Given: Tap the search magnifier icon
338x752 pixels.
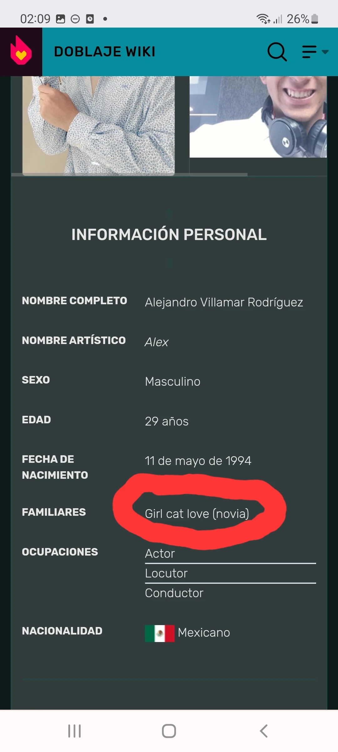Looking at the screenshot, I should coord(277,52).
